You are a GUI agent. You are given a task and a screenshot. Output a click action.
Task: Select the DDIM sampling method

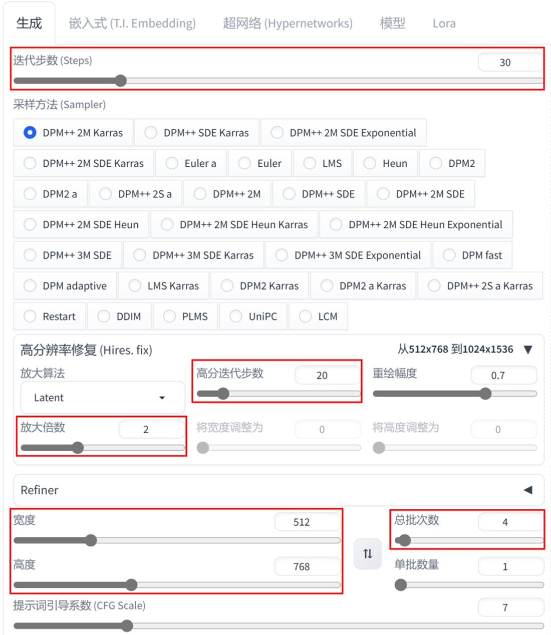[120, 316]
